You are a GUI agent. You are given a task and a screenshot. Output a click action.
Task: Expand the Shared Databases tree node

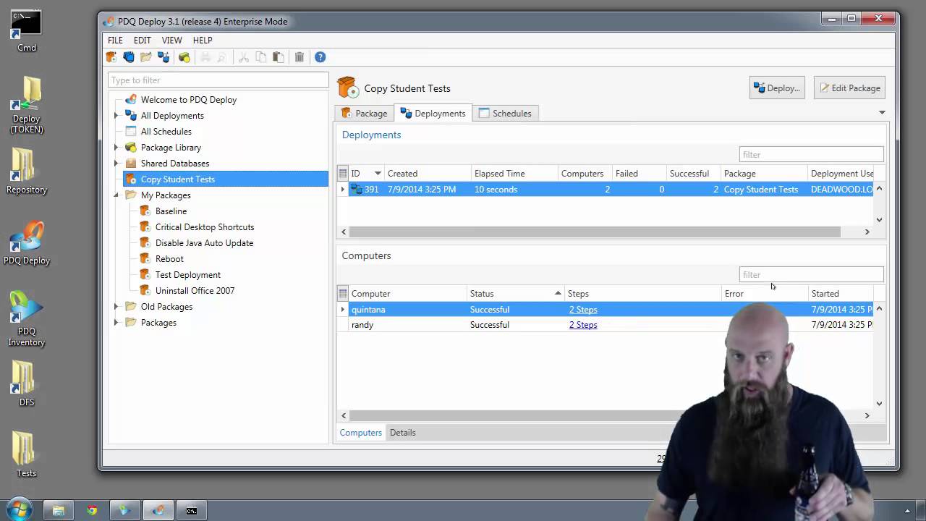[x=116, y=164]
